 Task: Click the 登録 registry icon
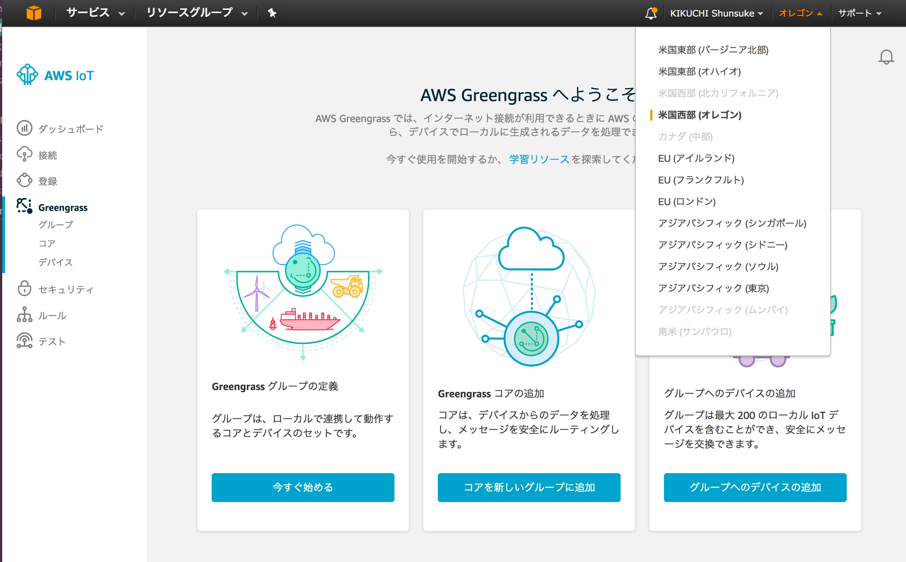pyautogui.click(x=25, y=180)
